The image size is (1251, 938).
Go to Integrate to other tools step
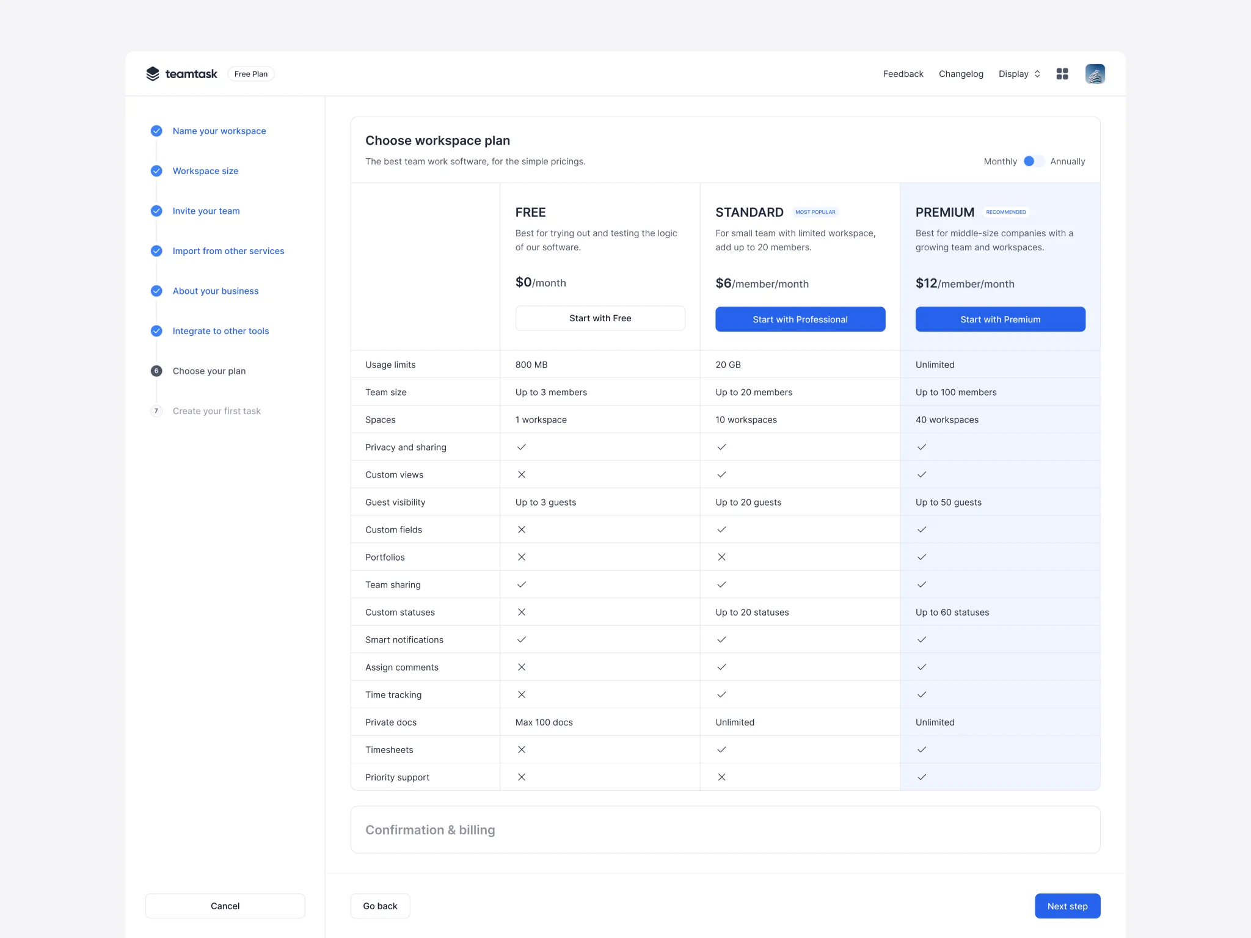221,331
